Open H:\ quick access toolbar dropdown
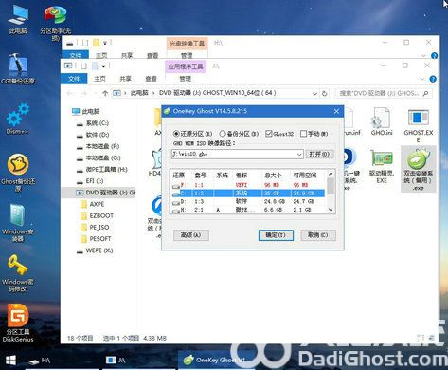The height and width of the screenshot is (370, 448). [x=105, y=43]
